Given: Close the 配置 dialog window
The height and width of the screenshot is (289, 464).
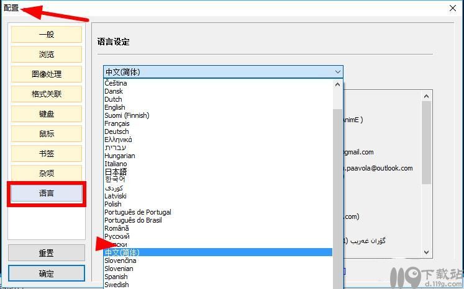Looking at the screenshot, I should [x=452, y=8].
